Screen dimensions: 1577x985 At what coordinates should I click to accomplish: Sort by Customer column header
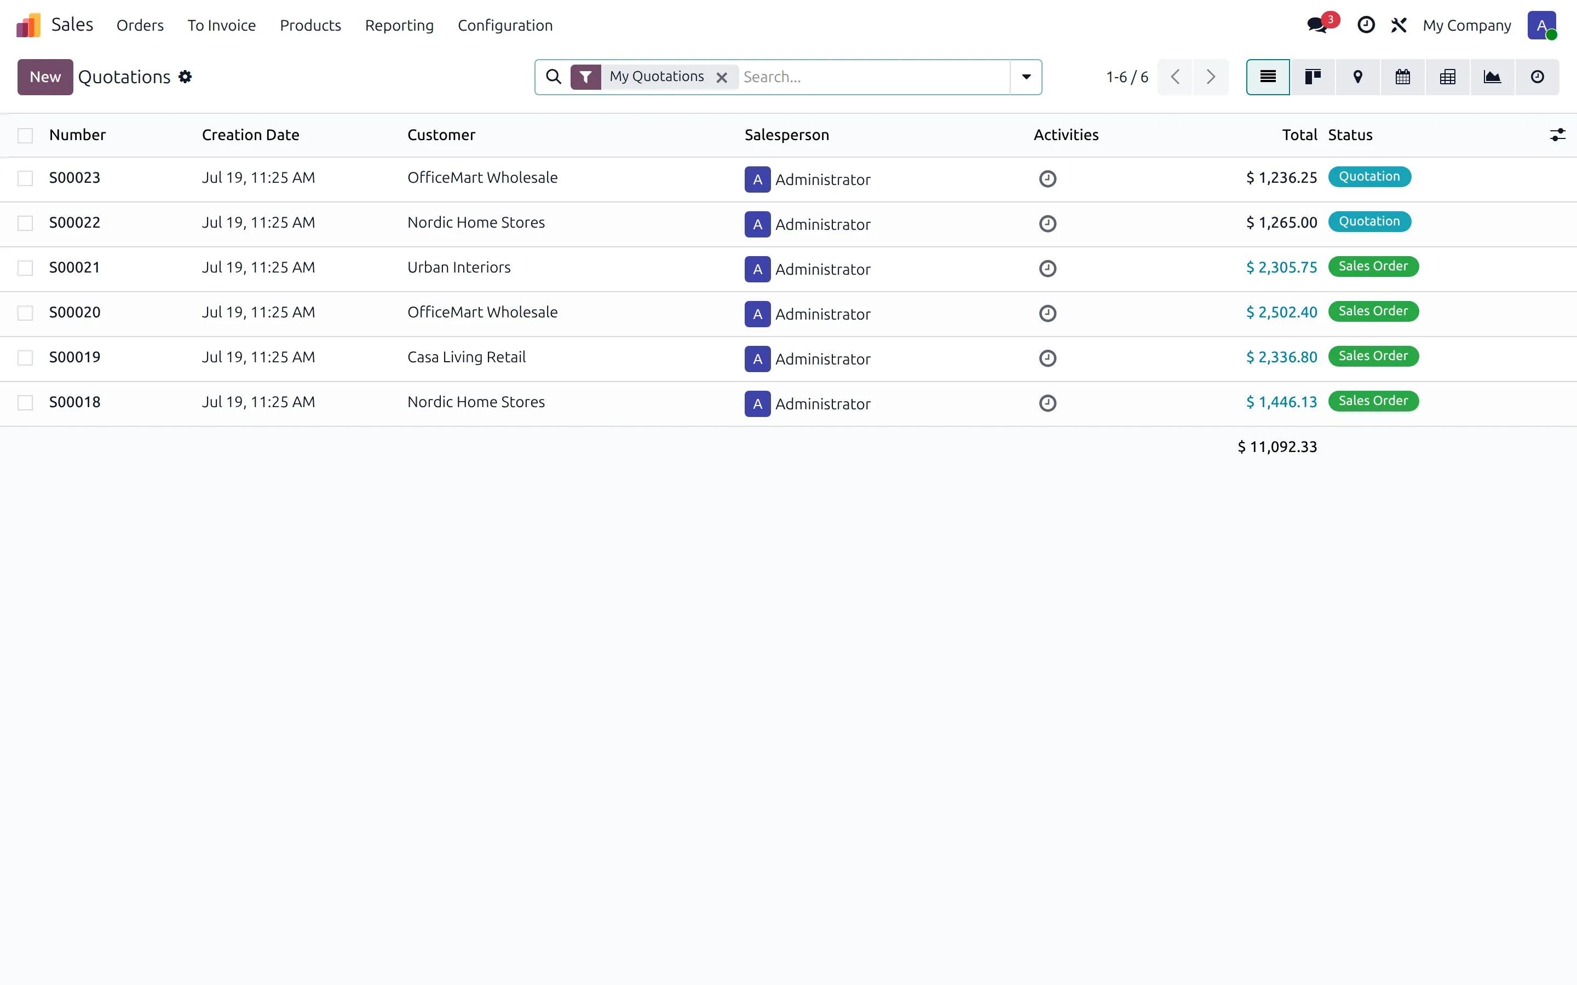pyautogui.click(x=441, y=135)
